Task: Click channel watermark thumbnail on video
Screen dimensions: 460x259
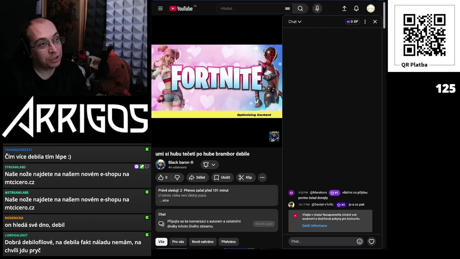Action: point(274,137)
